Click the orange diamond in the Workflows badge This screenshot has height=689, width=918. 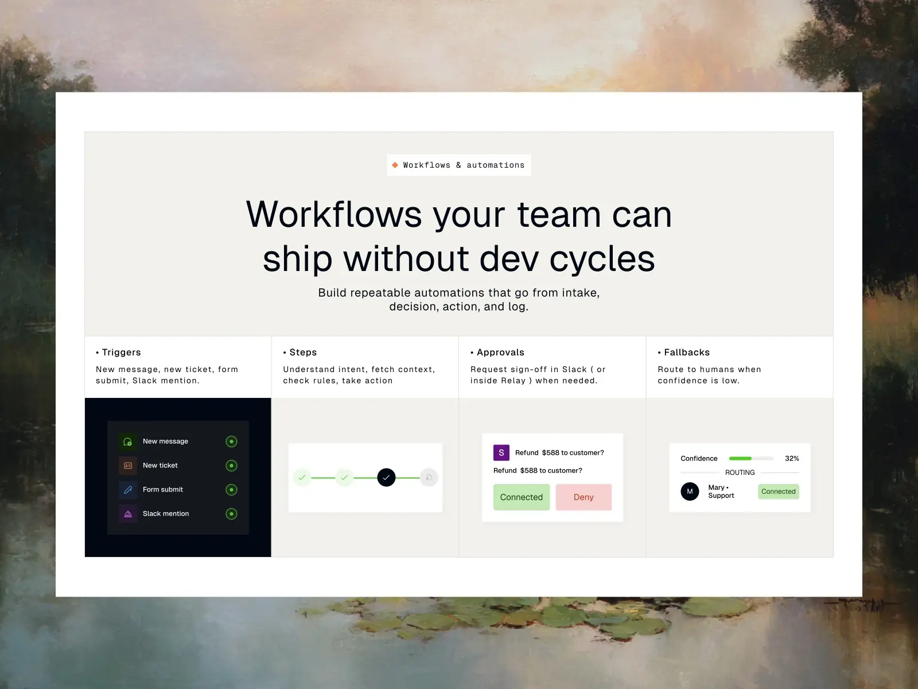[x=395, y=165]
